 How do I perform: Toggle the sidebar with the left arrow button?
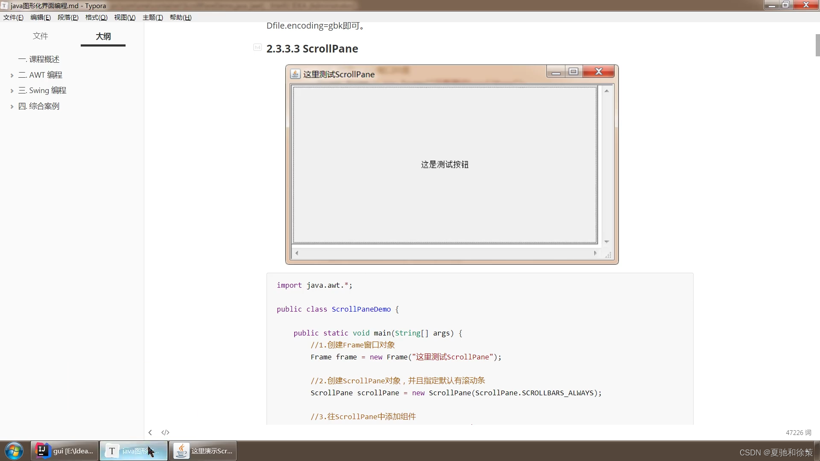tap(150, 432)
